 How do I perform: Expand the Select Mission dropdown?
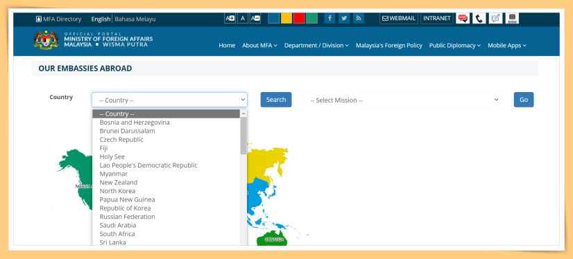click(x=402, y=100)
